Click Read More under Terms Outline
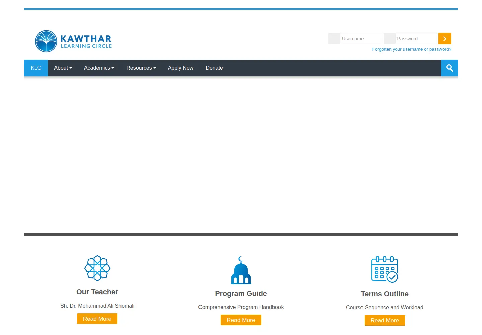Image resolution: width=482 pixels, height=335 pixels. pos(385,320)
